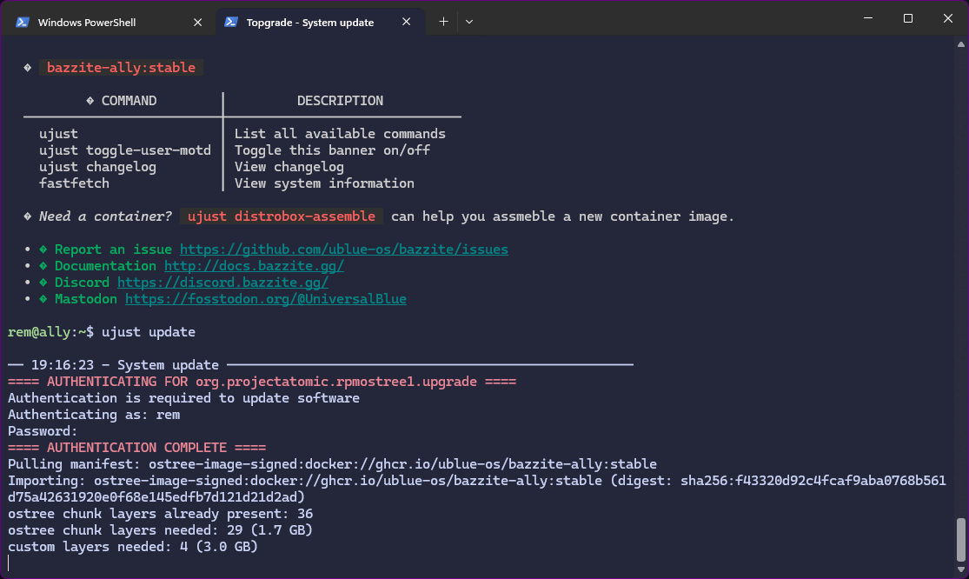Click the 'Toggle this banner on/off' description
This screenshot has width=969, height=579.
coord(332,150)
